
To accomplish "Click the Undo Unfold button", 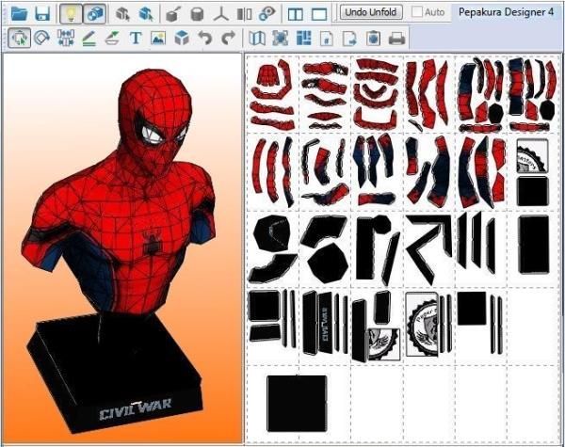I will [371, 12].
